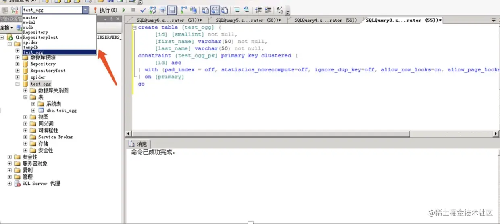Click the 连接 (Connect) button in Object Explorer

pos(6,28)
